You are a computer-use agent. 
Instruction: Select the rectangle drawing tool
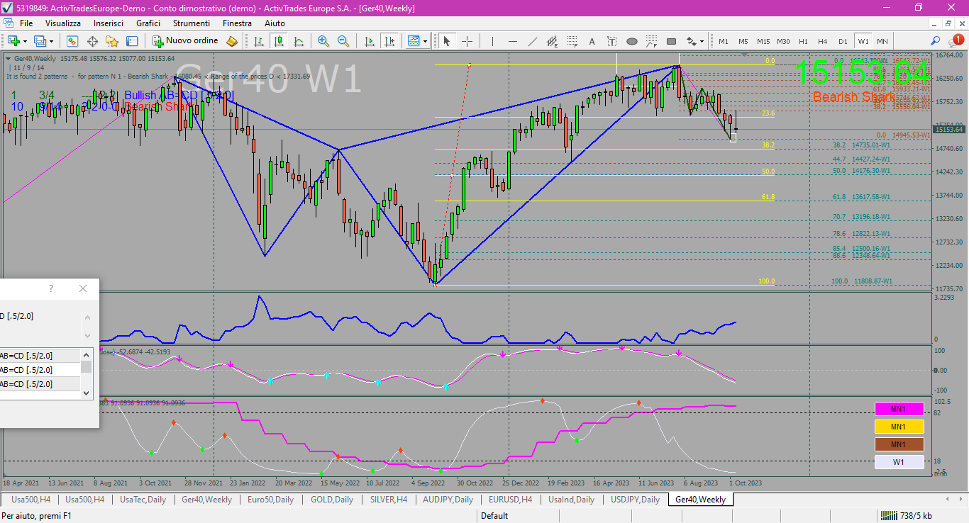672,41
